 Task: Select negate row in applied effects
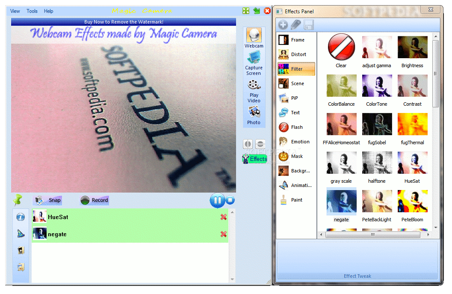[x=130, y=234]
